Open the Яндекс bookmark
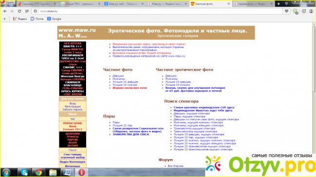The width and height of the screenshot is (316, 177). pyautogui.click(x=20, y=19)
